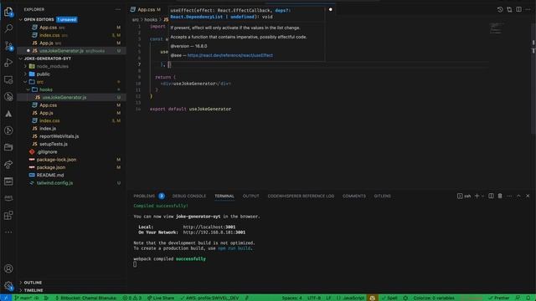Show additional views ellipsis in activity bar
This screenshot has width=536, height=301.
click(8, 232)
